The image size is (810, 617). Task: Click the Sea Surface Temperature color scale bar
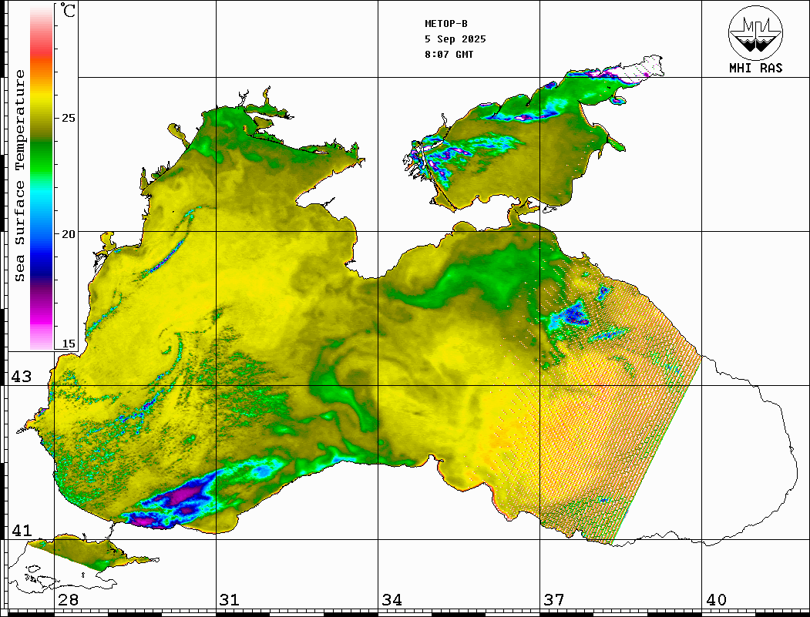42,177
